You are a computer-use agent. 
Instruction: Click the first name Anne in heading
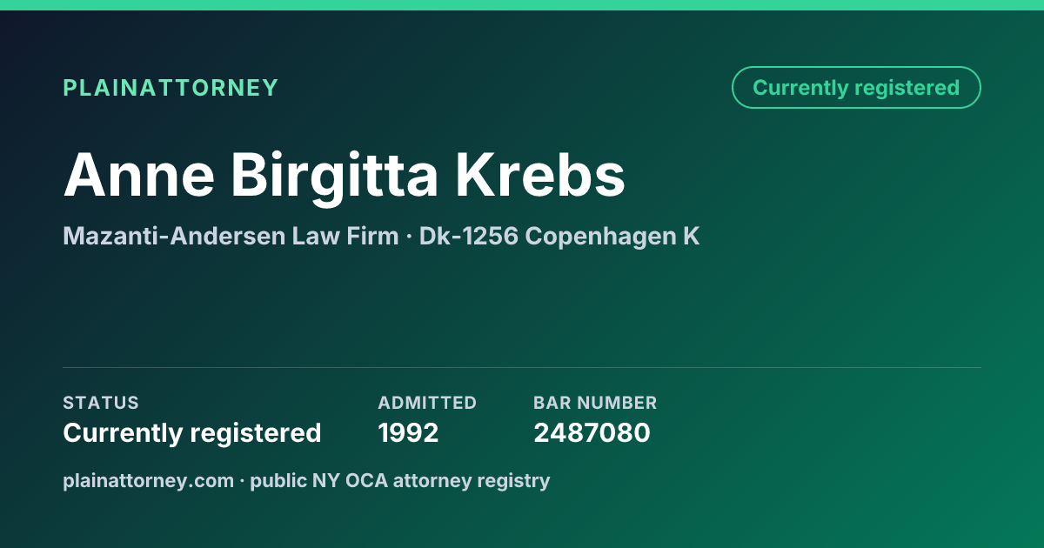click(x=139, y=175)
